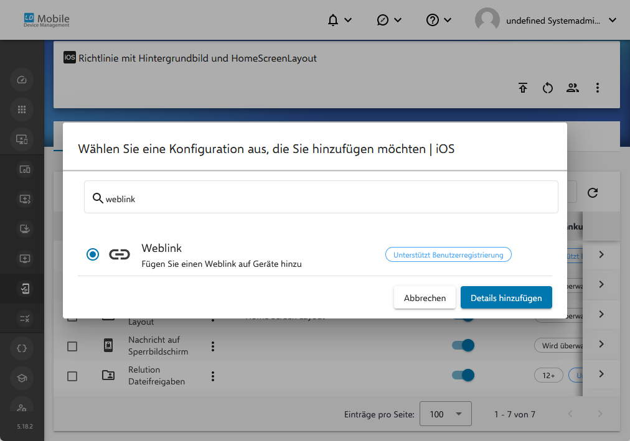This screenshot has height=441, width=630.
Task: Open the Einträge pro Seite 100 dropdown
Action: point(446,414)
